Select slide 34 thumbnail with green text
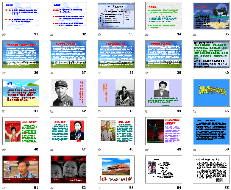This screenshot has width=231, height=190. [x=164, y=16]
